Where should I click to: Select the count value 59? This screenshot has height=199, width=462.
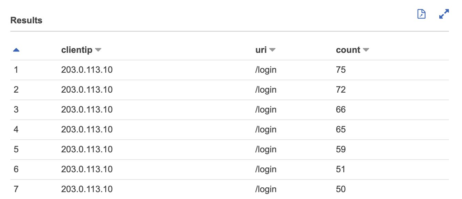[341, 150]
